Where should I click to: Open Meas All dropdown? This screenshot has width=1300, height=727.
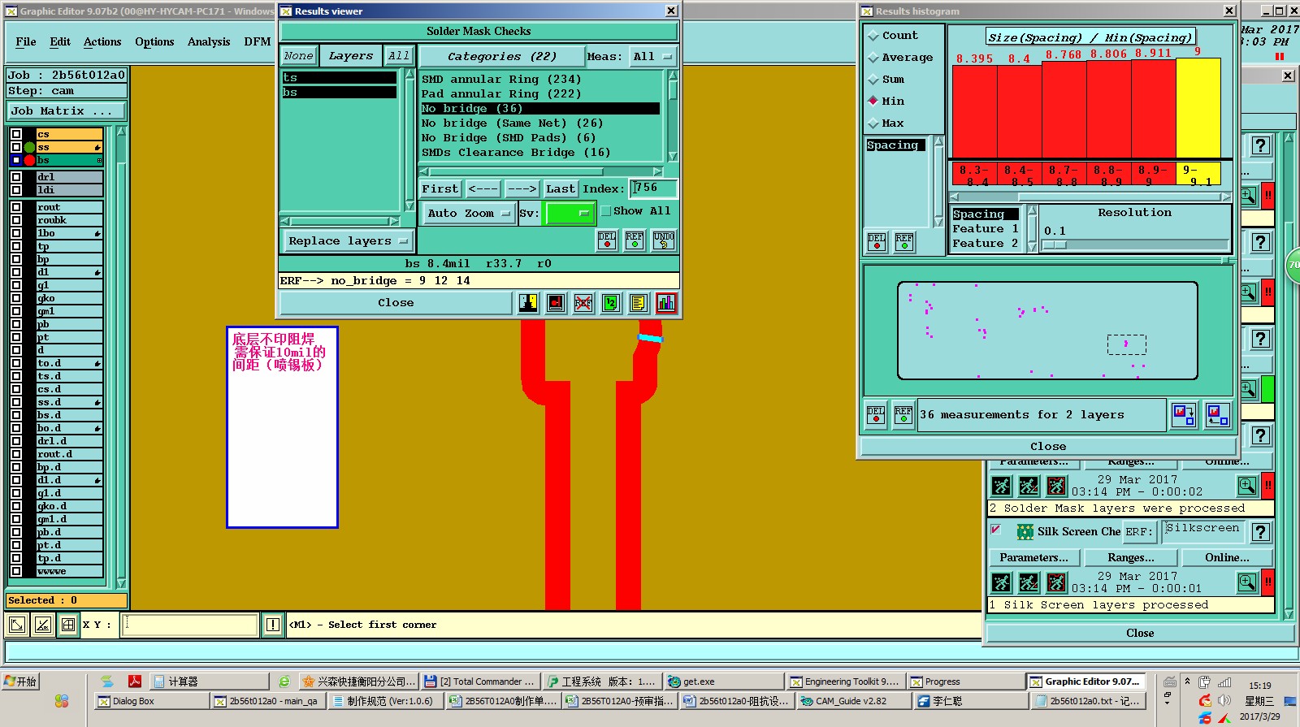coord(653,57)
